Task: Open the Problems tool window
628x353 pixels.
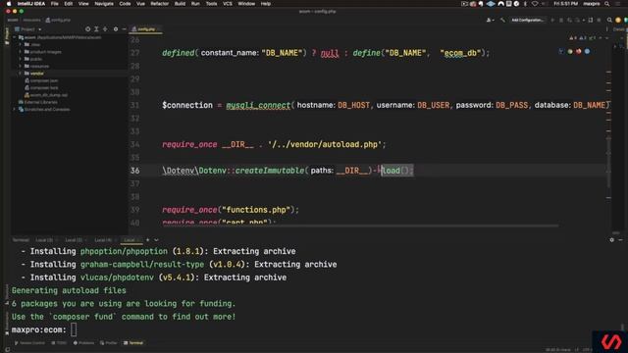Action: coord(83,343)
